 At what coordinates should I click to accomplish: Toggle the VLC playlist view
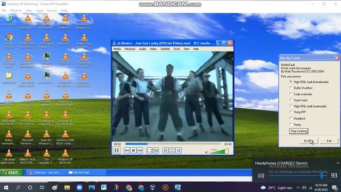[165, 150]
